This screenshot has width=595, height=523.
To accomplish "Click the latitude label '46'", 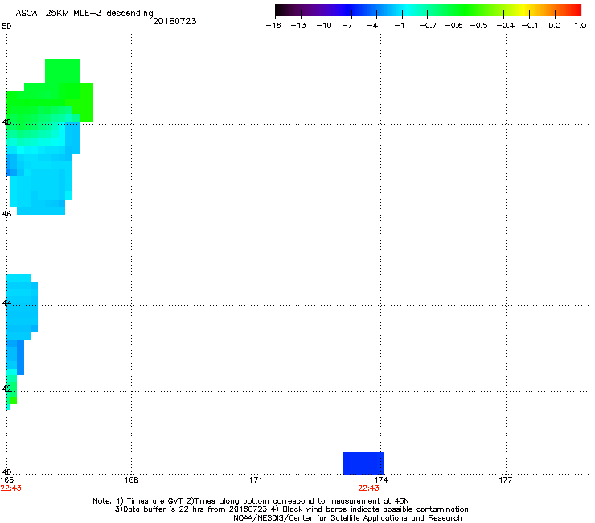I will [6, 214].
